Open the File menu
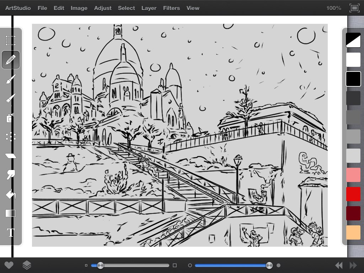Image resolution: width=364 pixels, height=273 pixels. (x=42, y=8)
